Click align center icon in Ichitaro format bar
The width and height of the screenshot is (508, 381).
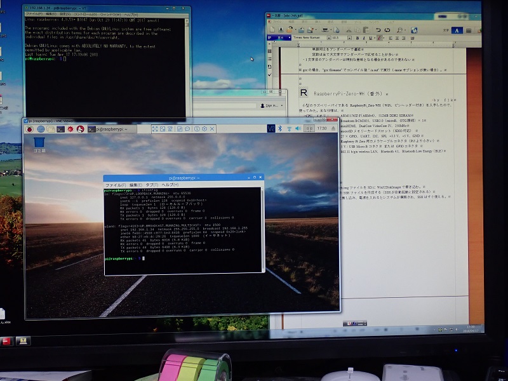[397, 38]
